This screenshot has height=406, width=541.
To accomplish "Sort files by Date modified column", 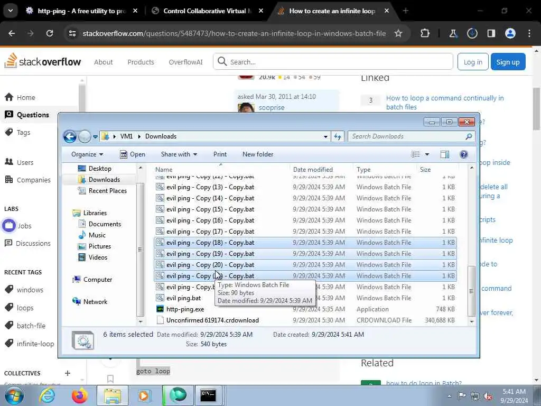I will tap(321, 170).
